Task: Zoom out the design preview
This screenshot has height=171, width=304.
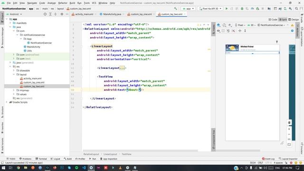Action: [289, 134]
